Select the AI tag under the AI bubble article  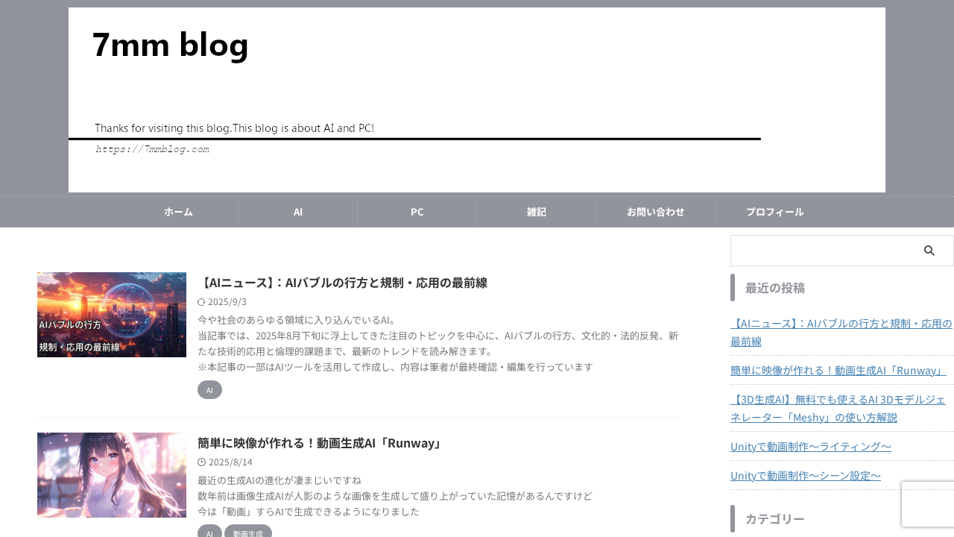click(x=209, y=389)
